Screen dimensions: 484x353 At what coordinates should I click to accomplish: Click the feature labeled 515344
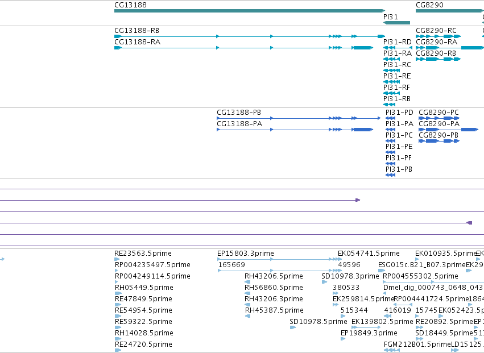coord(354,310)
